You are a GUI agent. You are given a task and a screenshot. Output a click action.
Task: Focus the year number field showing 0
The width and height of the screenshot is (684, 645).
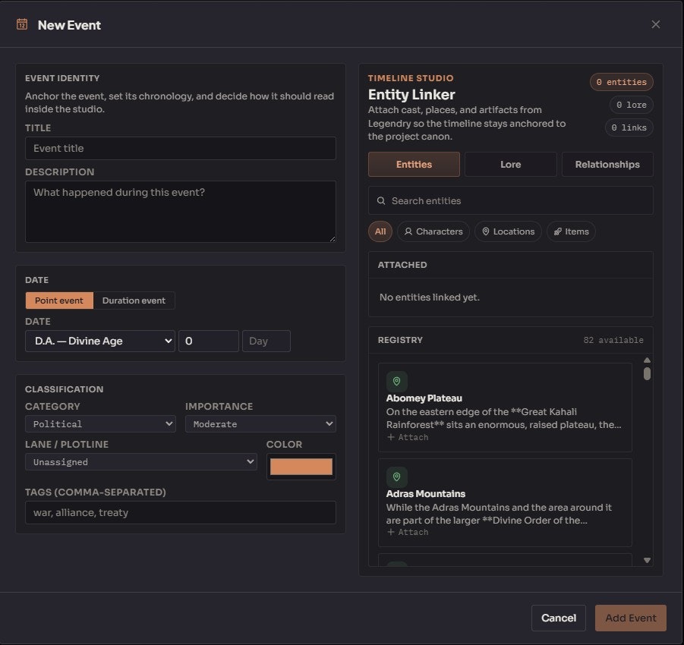(x=209, y=341)
